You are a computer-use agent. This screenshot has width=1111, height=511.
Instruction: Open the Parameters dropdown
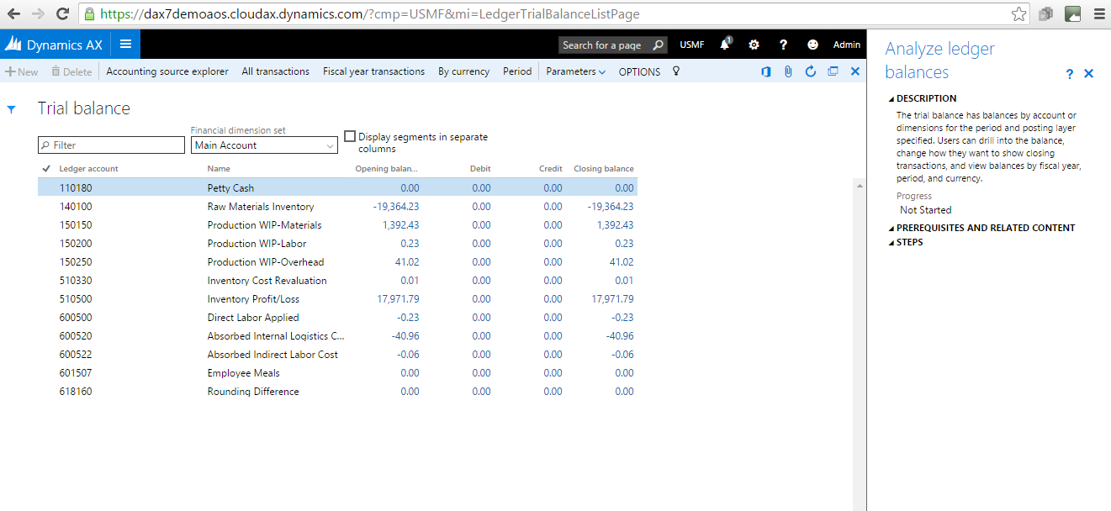575,71
